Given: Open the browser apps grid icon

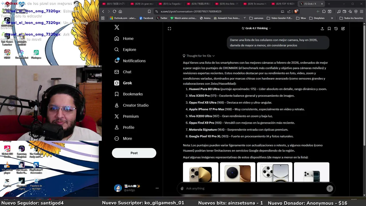Looking at the screenshot, I should [103, 18].
